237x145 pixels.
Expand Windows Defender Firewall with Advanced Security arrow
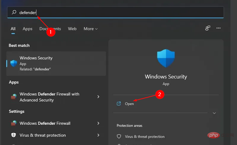pyautogui.click(x=98, y=97)
